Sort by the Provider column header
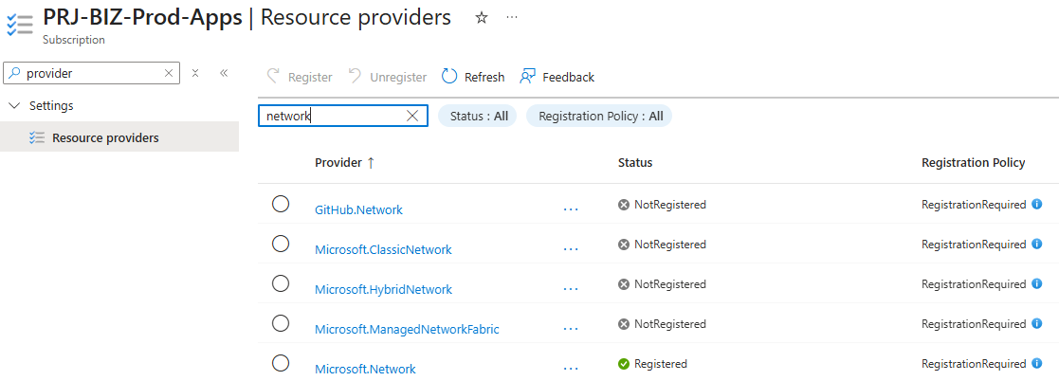 [x=338, y=163]
